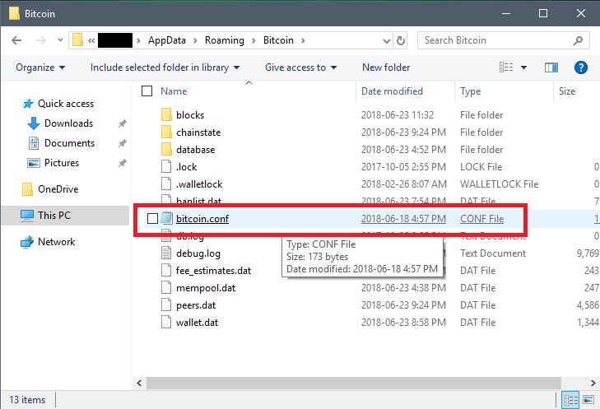The height and width of the screenshot is (409, 600).
Task: Select the wallet.dat file
Action: [197, 323]
